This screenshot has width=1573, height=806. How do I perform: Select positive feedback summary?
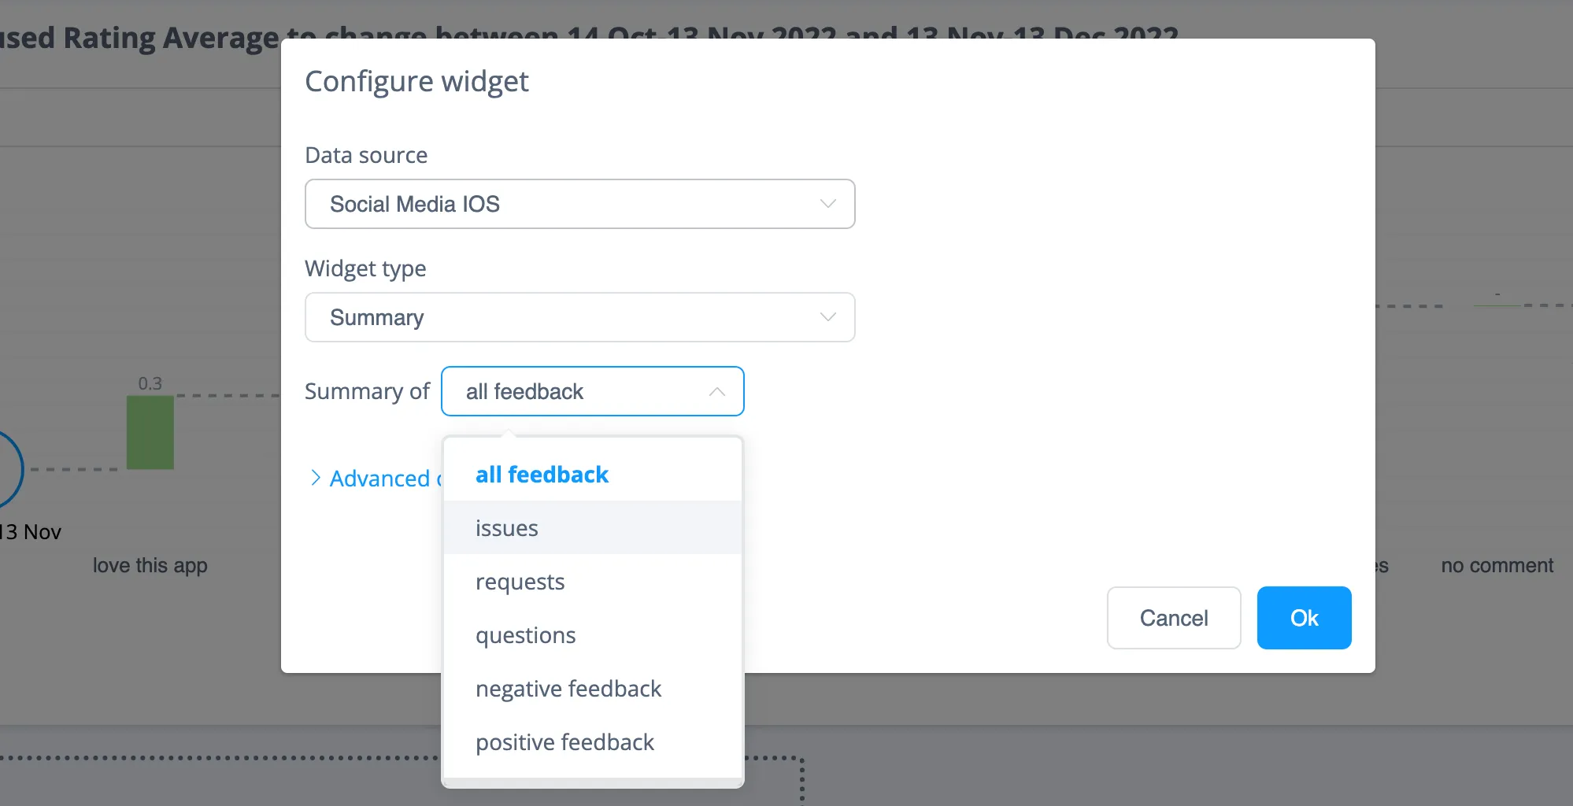pos(564,741)
